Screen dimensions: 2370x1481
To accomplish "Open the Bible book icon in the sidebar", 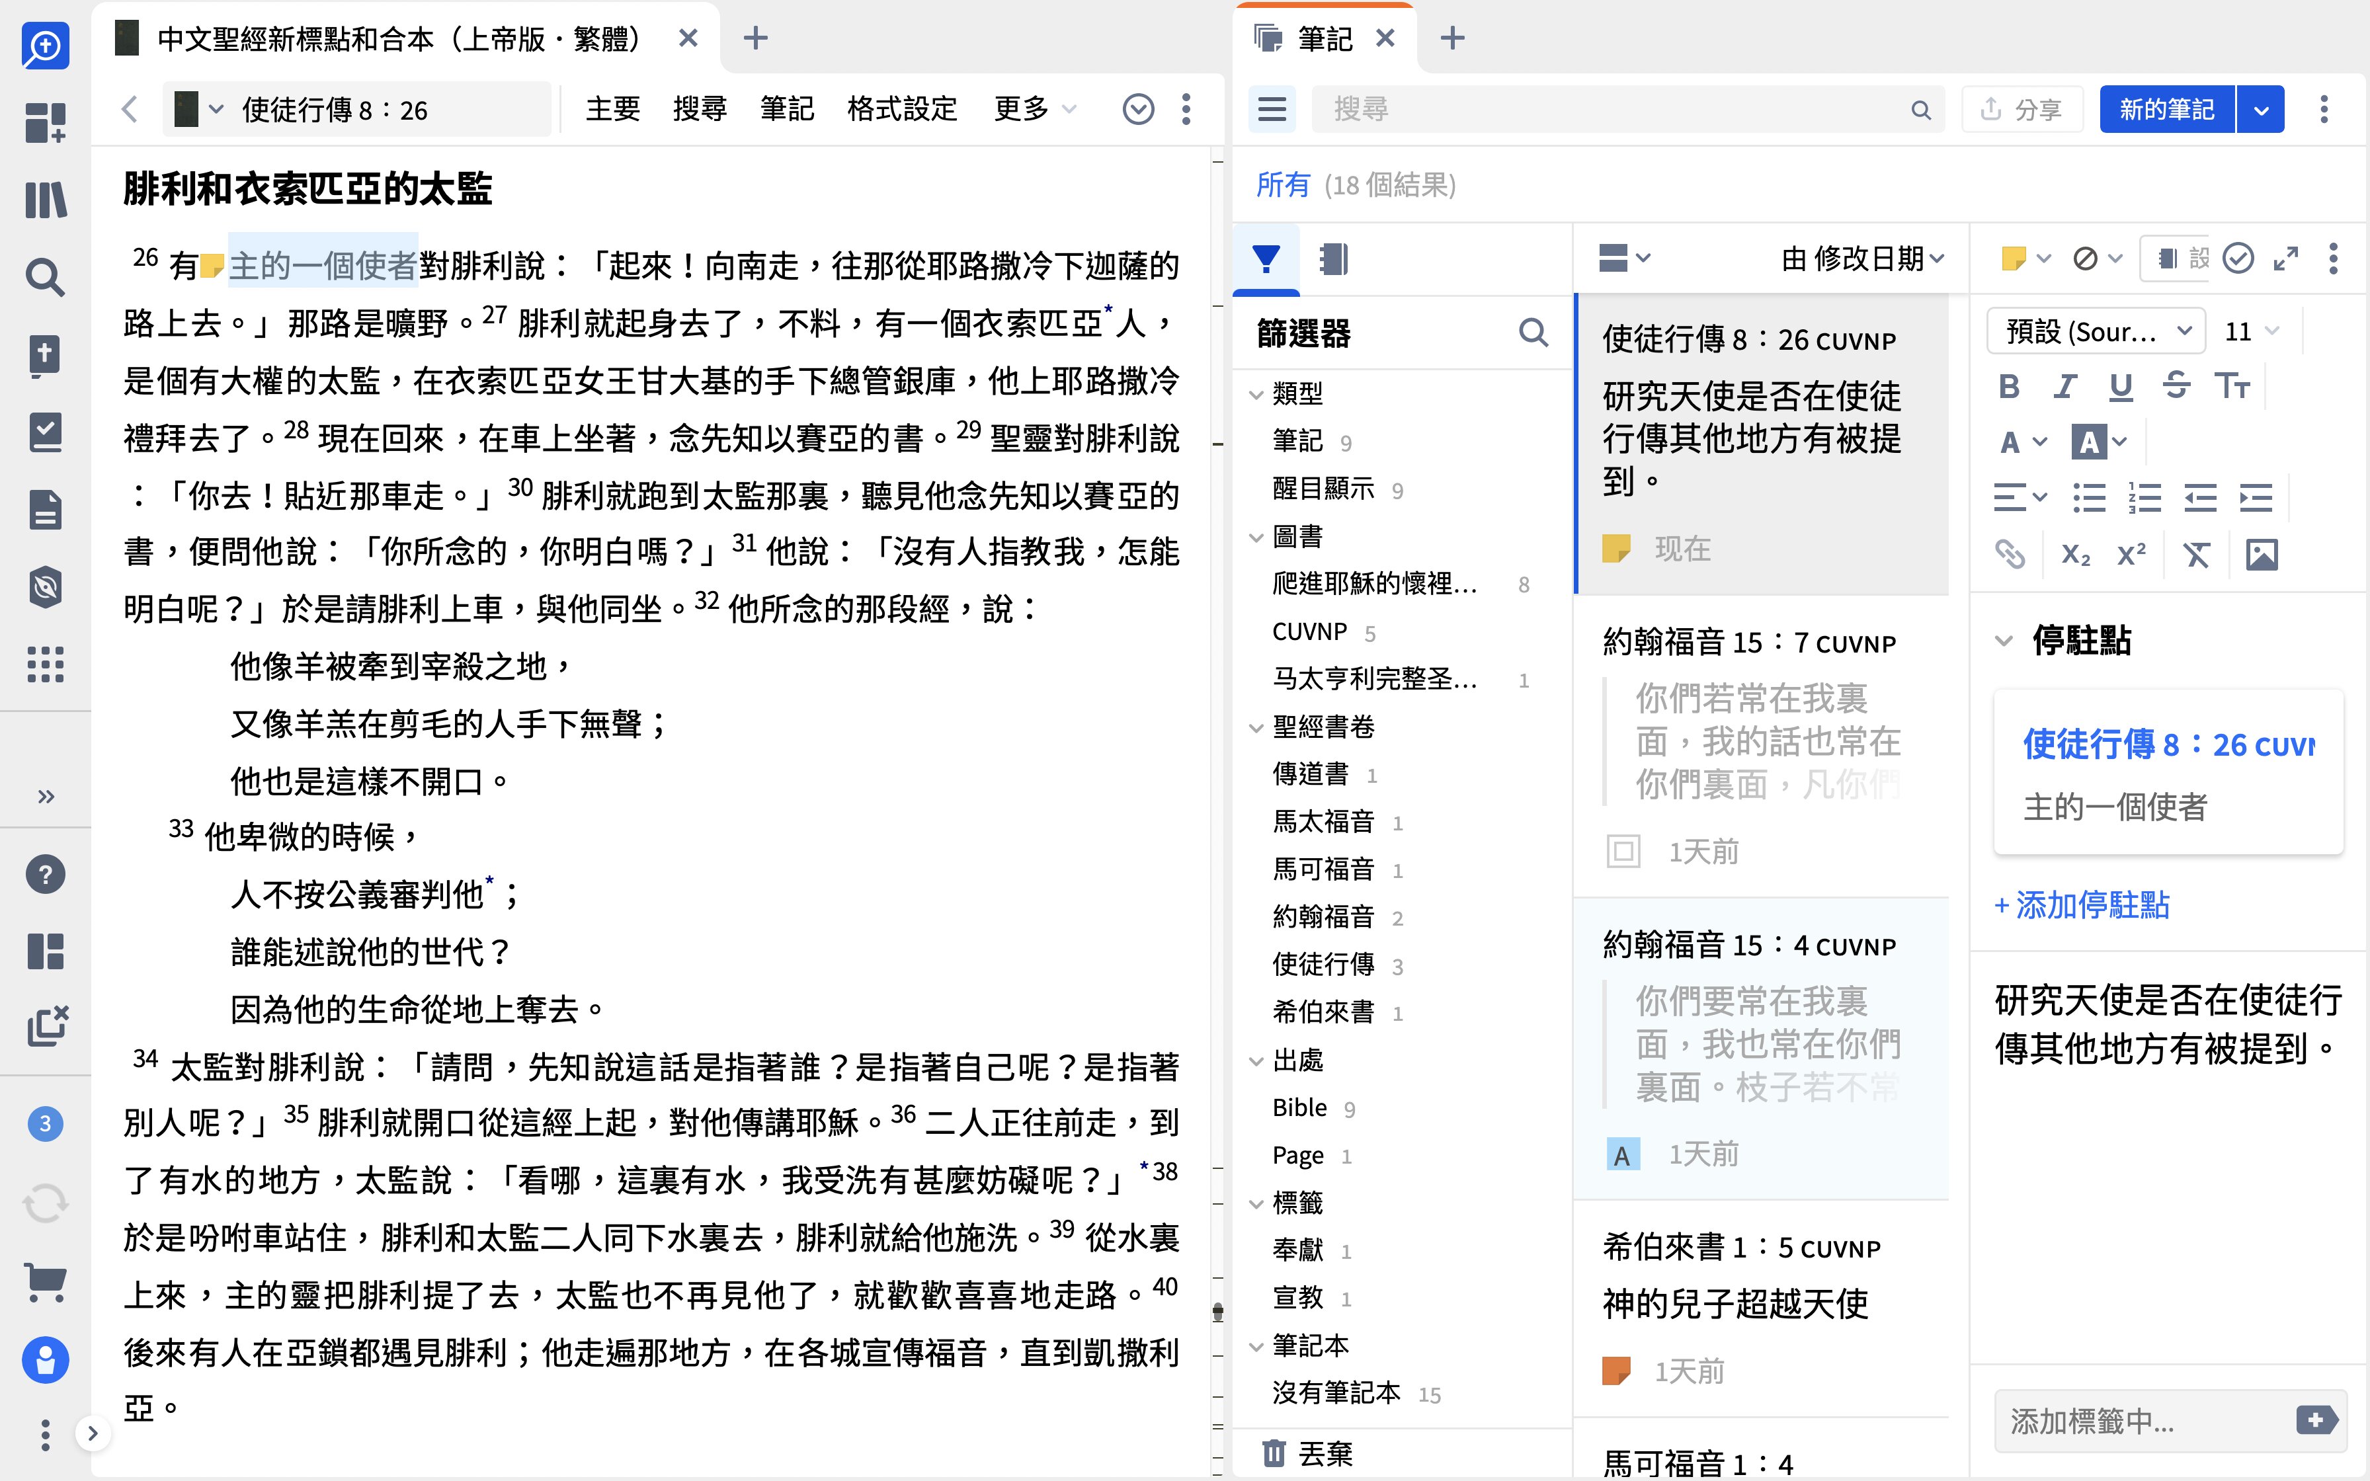I will point(45,356).
